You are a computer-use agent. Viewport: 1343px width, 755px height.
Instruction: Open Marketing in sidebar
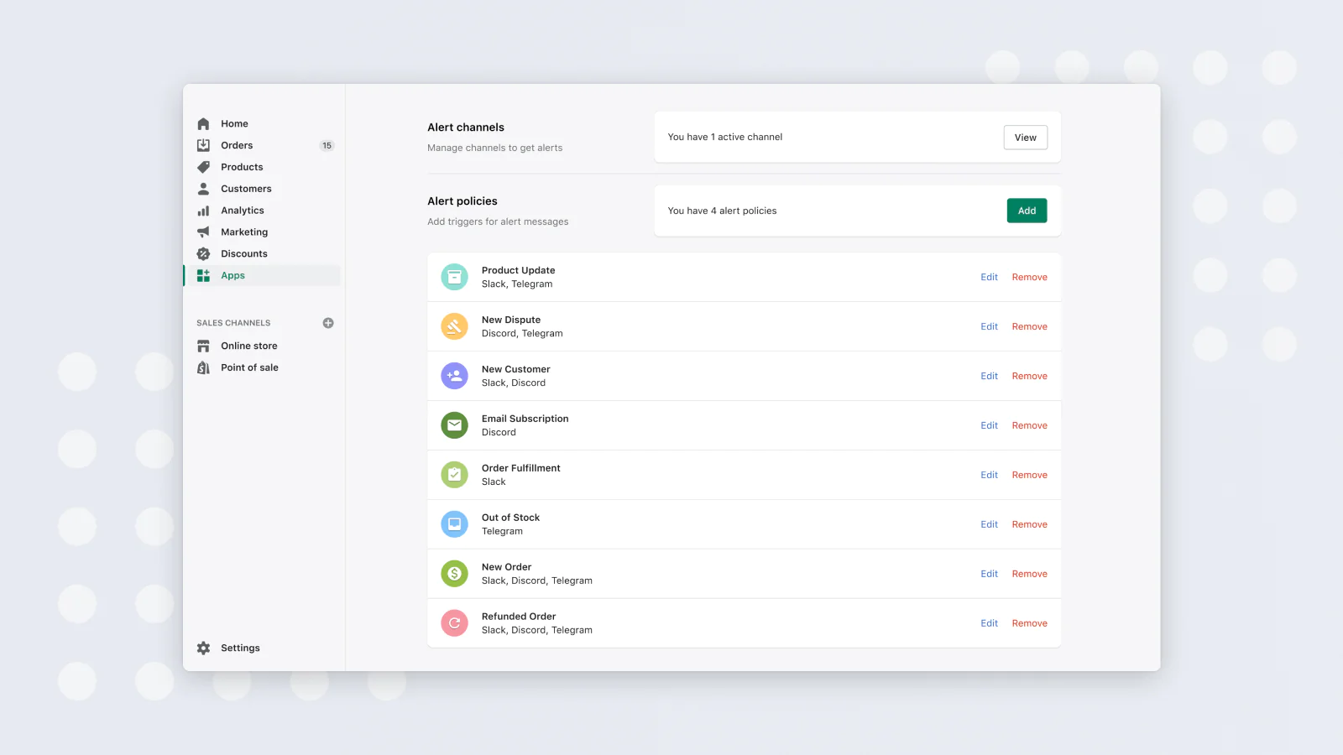coord(244,232)
